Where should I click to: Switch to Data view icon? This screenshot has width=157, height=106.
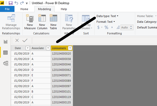tap(5, 52)
